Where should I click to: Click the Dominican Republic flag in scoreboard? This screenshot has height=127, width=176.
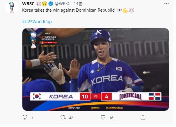click(x=154, y=96)
